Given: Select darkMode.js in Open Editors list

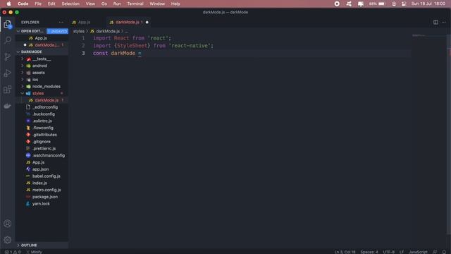Looking at the screenshot, I should click(x=42, y=45).
